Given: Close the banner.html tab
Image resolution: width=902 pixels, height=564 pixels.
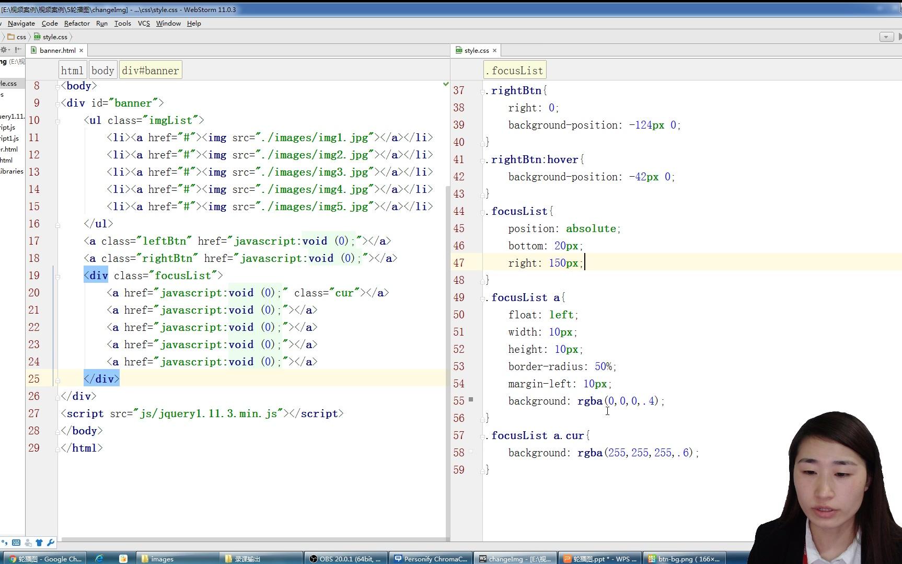Looking at the screenshot, I should coord(81,50).
